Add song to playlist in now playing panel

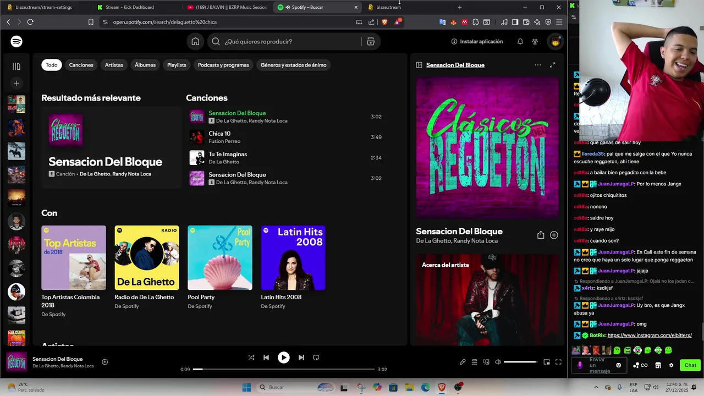click(x=554, y=235)
